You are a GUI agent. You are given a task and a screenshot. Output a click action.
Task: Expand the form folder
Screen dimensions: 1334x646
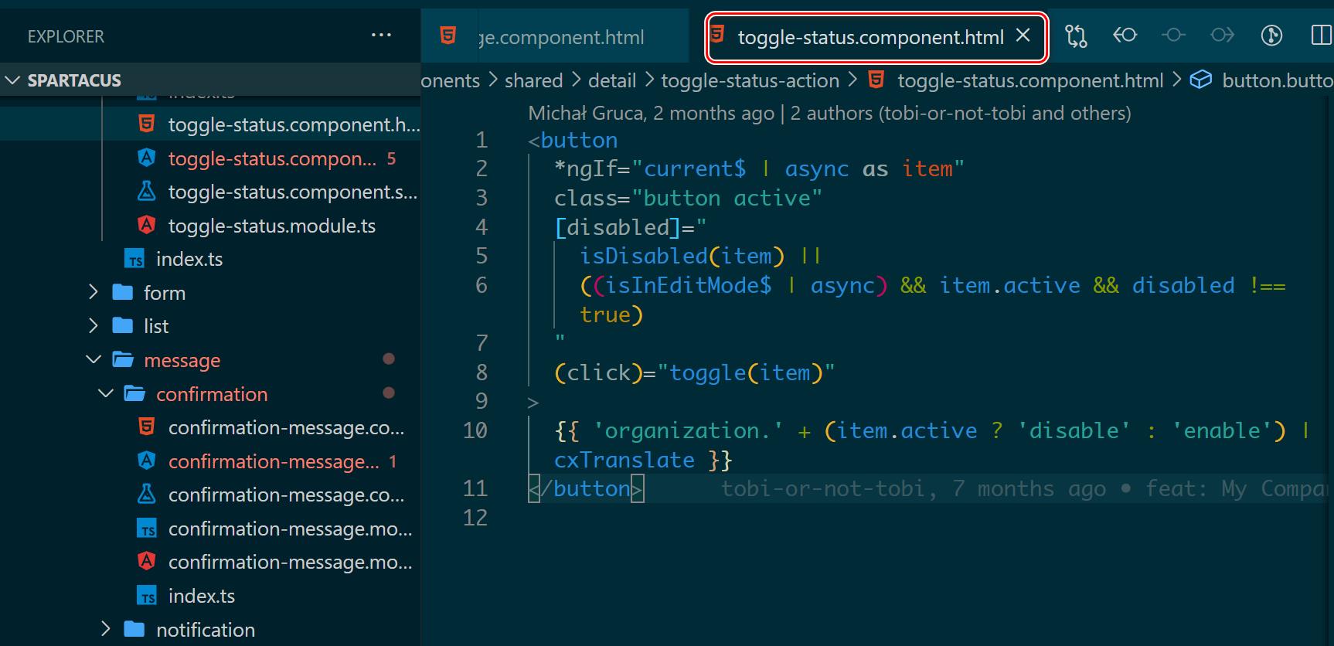[x=94, y=292]
